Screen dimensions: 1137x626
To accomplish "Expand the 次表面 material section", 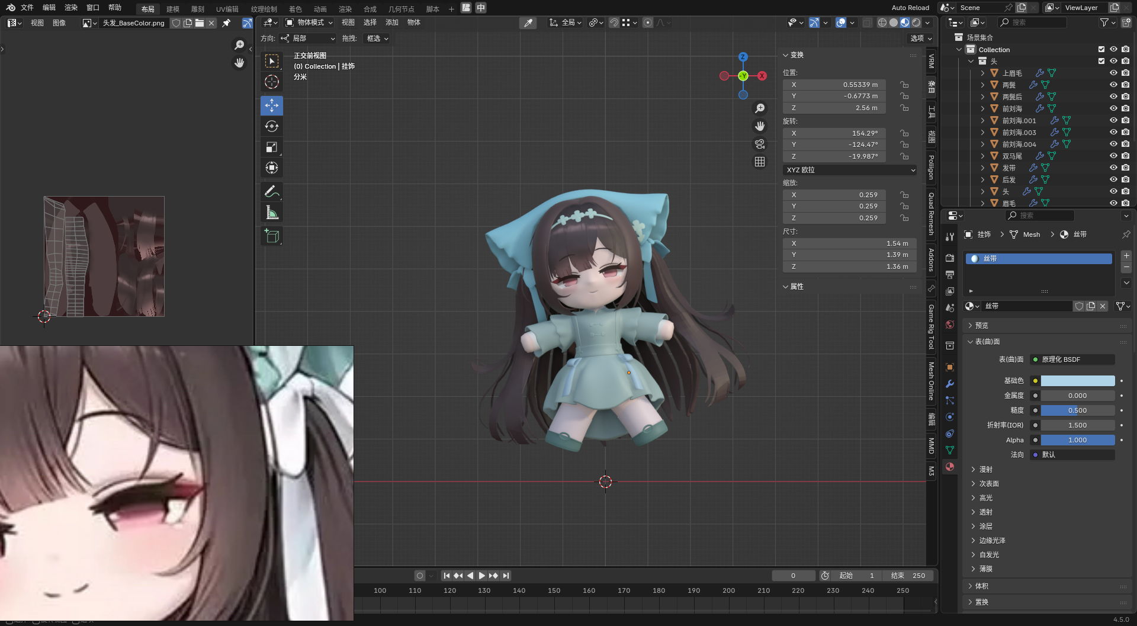I will coord(988,484).
